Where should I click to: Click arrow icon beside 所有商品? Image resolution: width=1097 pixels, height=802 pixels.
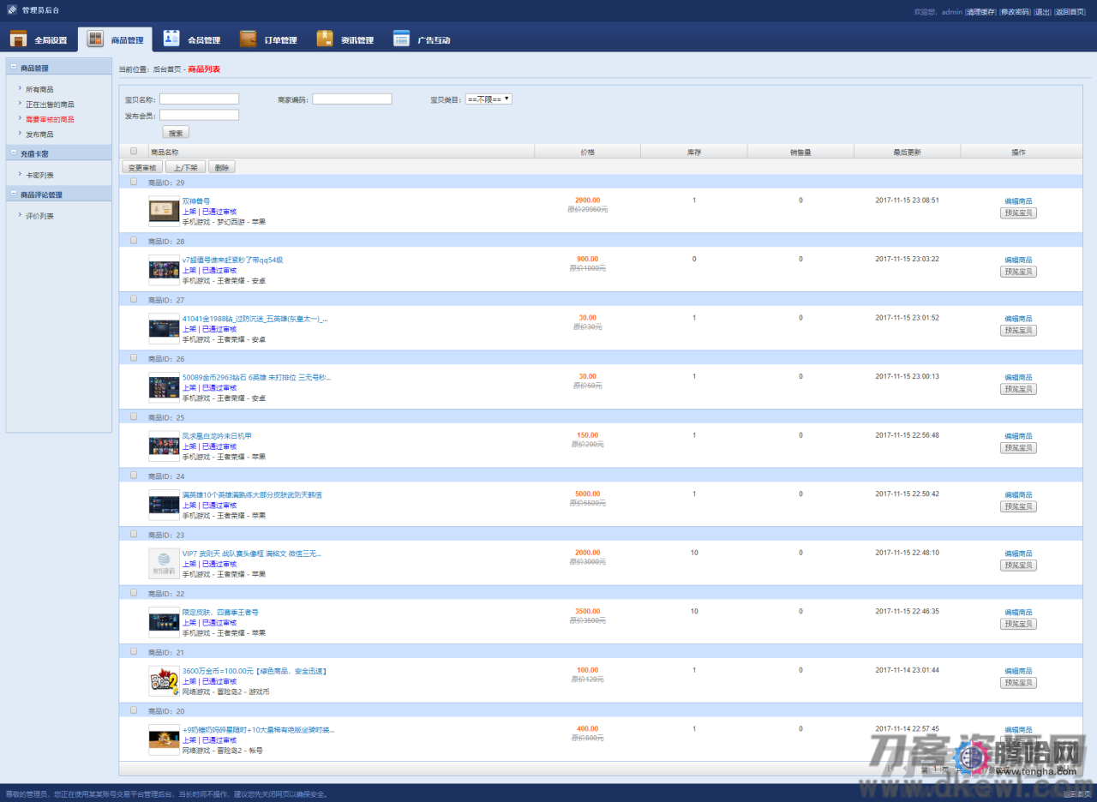click(19, 88)
